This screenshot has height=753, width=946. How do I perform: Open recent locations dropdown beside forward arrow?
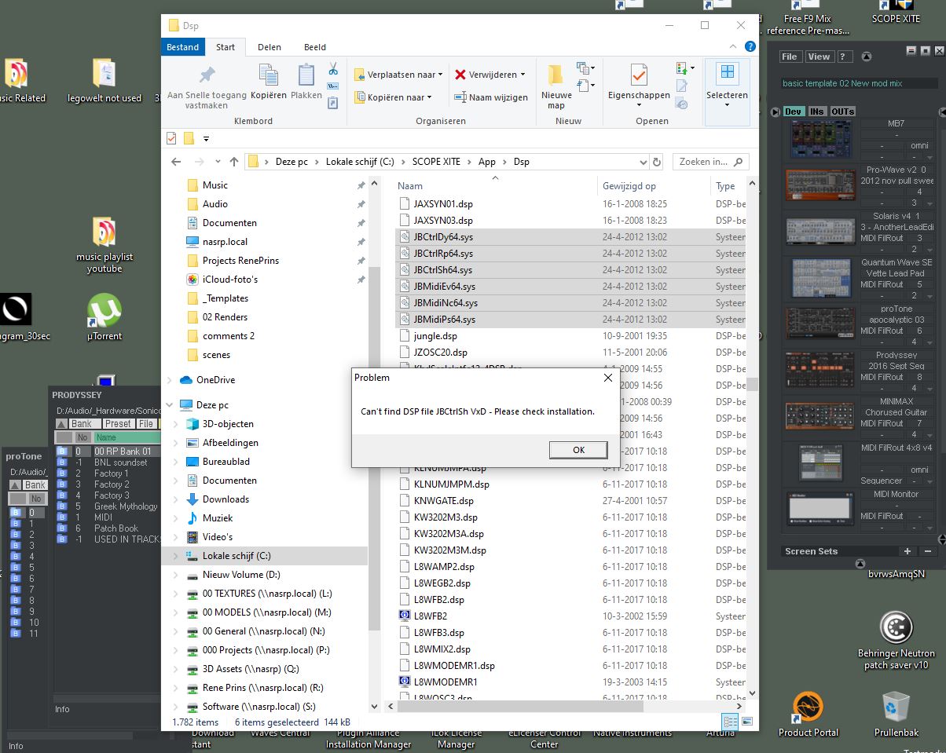(x=218, y=162)
